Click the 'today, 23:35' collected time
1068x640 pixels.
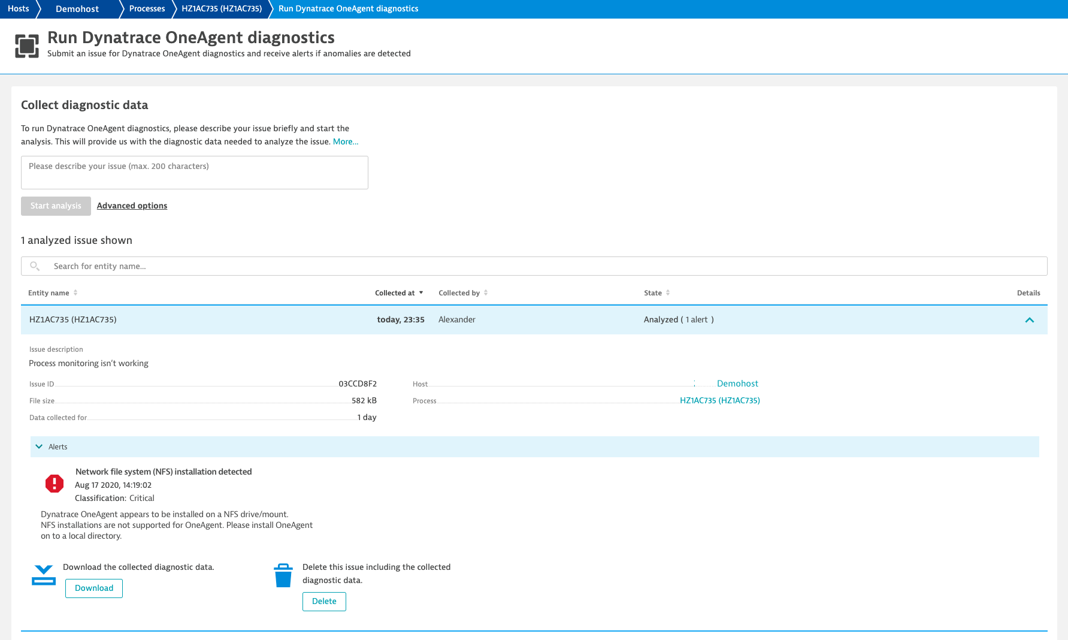401,320
